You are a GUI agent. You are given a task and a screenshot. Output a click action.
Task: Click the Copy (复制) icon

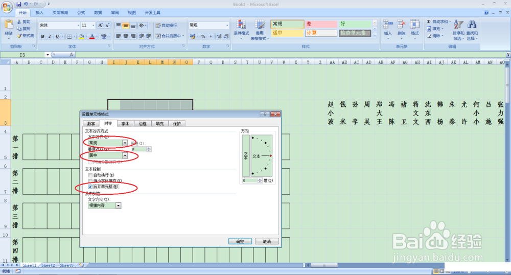pos(19,29)
